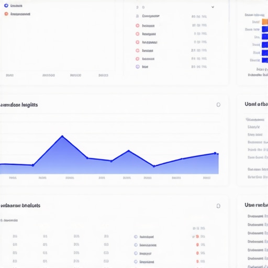This screenshot has width=268, height=268.
Task: Open the chevron dropdown above the top list
Action: pyautogui.click(x=213, y=7)
